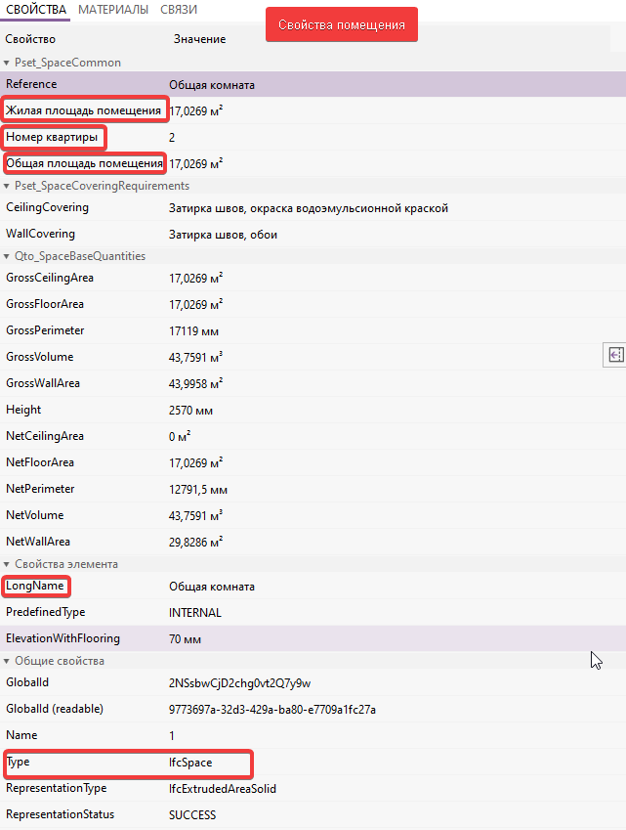Screen dimensions: 626x830
Task: Collapse the Pset_SpaceCommon group
Action: [x=7, y=63]
